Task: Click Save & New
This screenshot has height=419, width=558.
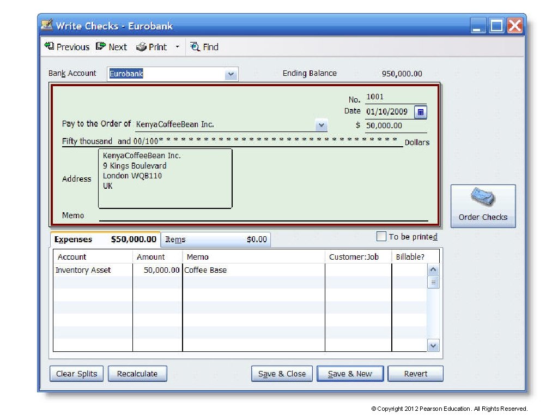Action: 350,374
